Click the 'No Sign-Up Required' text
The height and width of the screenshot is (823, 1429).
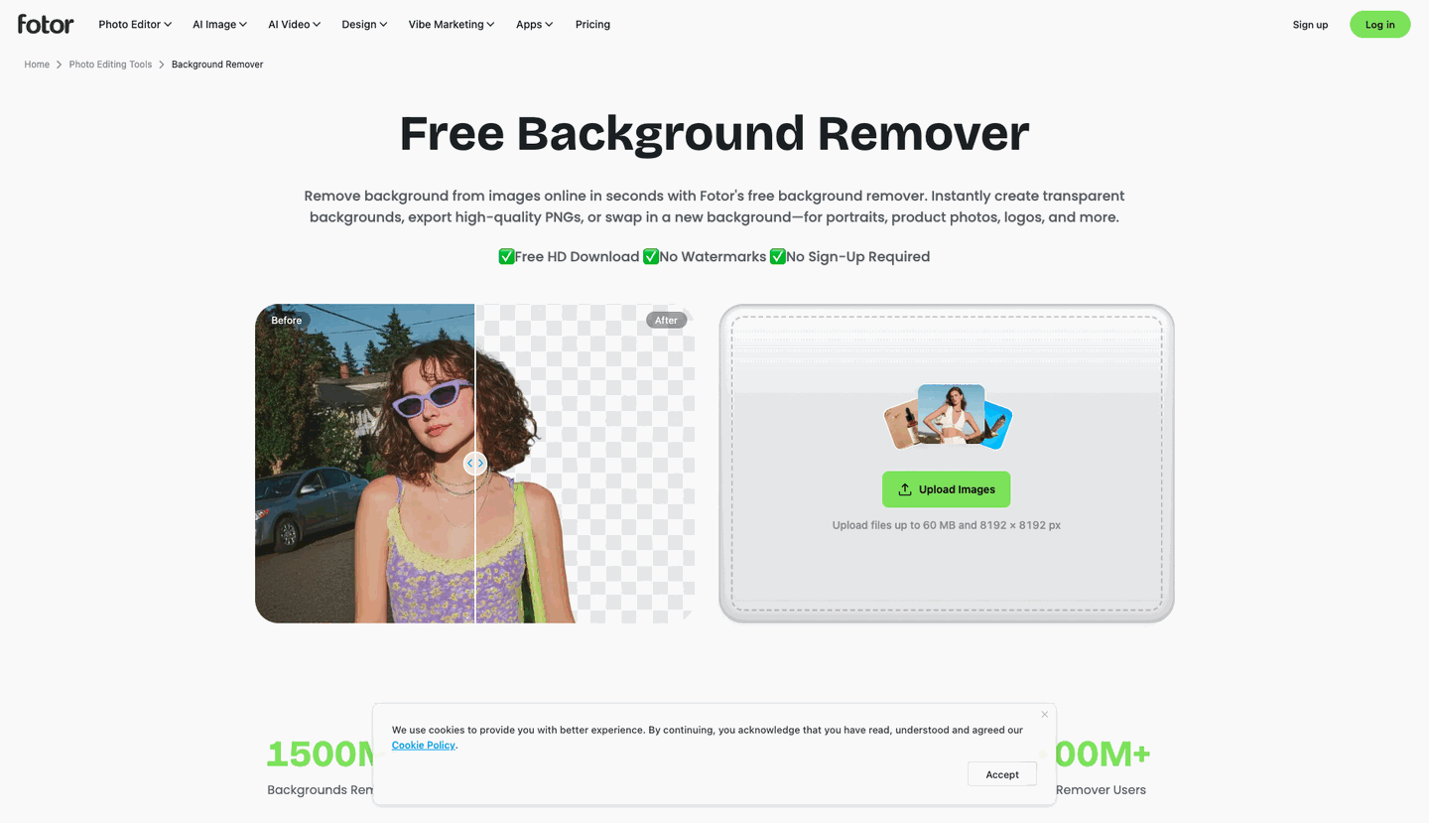[858, 257]
